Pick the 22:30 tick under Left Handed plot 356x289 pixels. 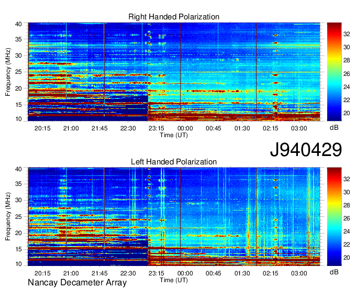tap(128, 273)
